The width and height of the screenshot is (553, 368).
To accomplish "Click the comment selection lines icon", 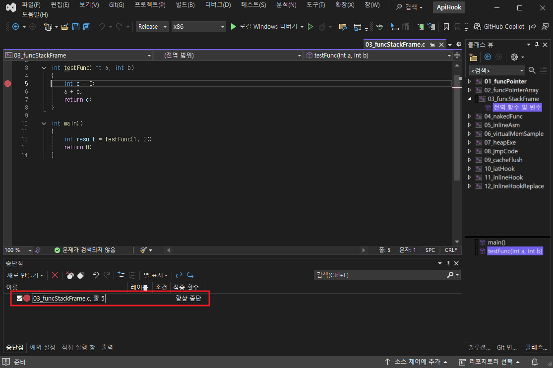I will [x=421, y=27].
